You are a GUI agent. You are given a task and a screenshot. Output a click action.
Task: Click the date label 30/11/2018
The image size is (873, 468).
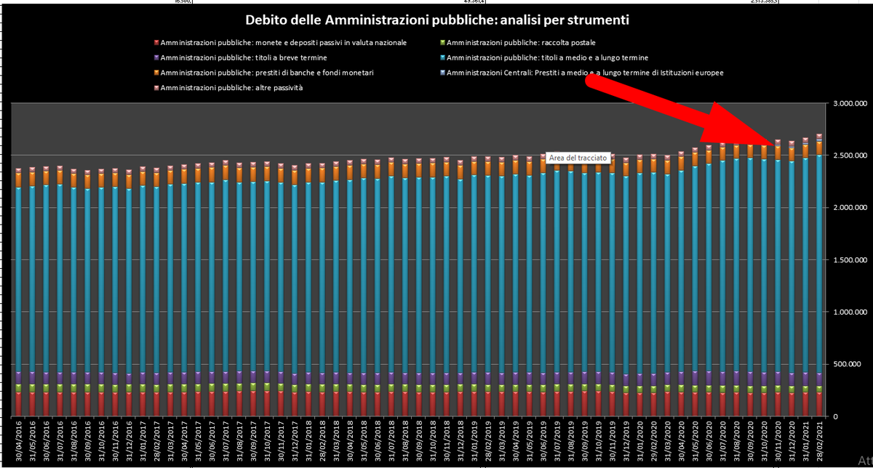coord(448,442)
